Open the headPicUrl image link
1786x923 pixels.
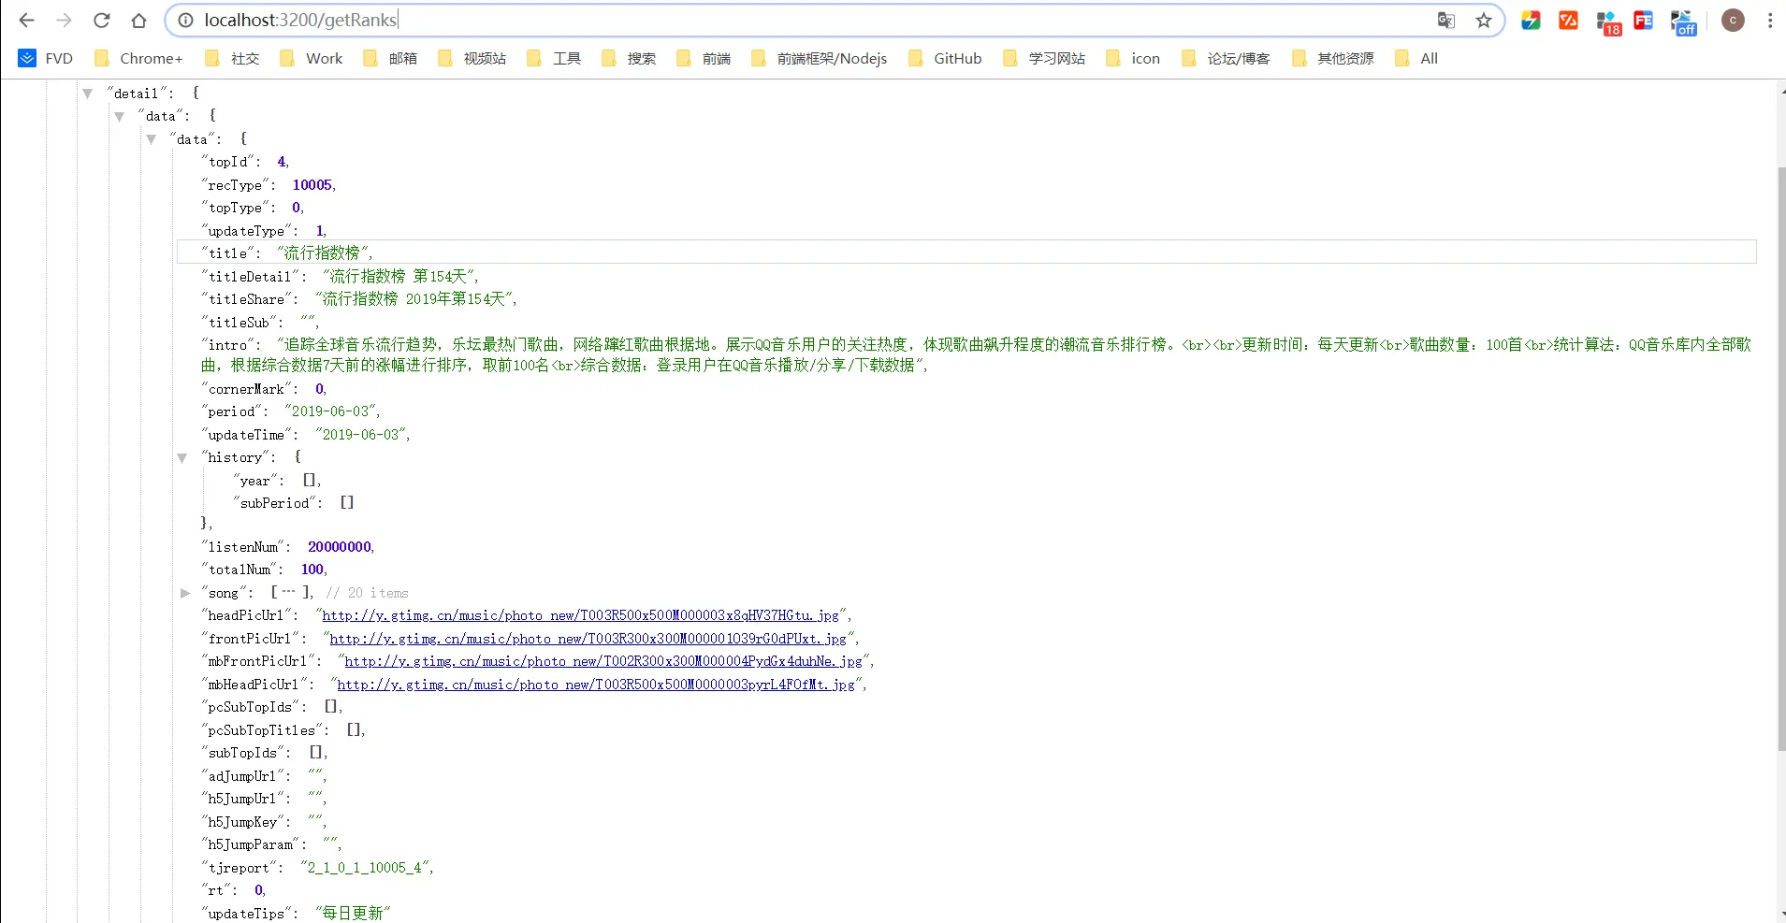point(580,615)
